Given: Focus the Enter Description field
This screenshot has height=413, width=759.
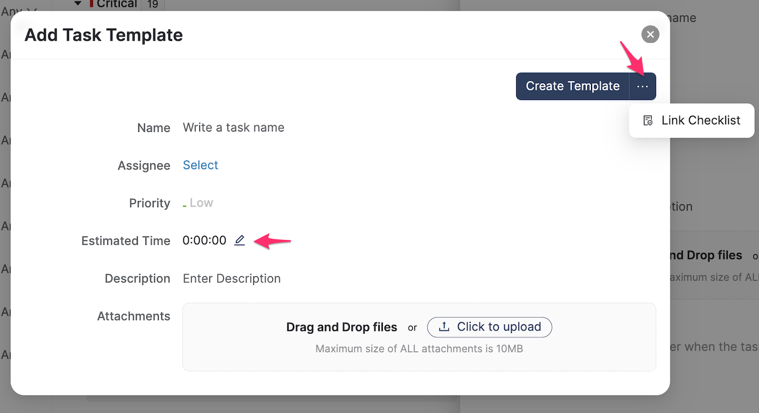Looking at the screenshot, I should click(x=232, y=279).
